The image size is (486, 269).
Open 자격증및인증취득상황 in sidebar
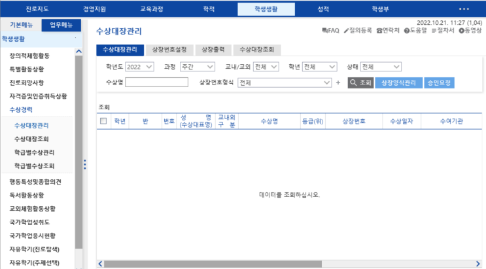[38, 96]
